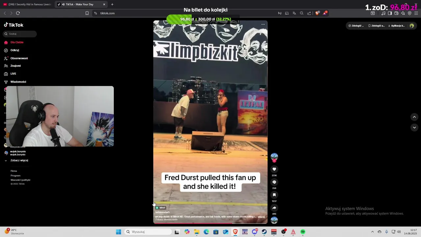Image resolution: width=421 pixels, height=237 pixels.
Task: Click the translate page icon
Action: point(294,13)
